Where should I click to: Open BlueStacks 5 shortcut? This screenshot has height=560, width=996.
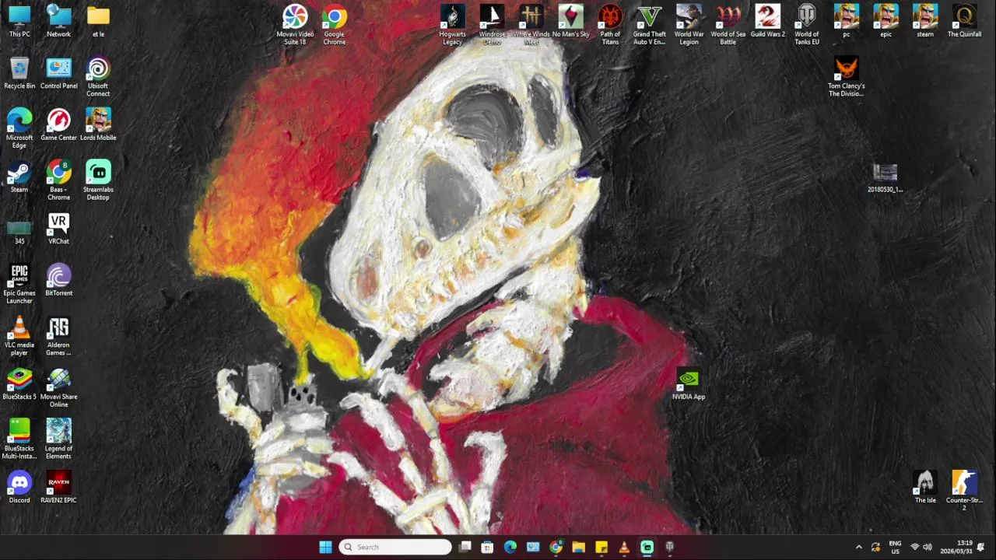point(19,383)
